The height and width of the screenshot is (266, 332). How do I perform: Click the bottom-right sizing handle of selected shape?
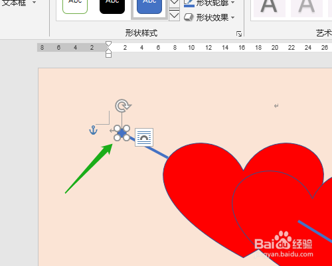[x=126, y=137]
